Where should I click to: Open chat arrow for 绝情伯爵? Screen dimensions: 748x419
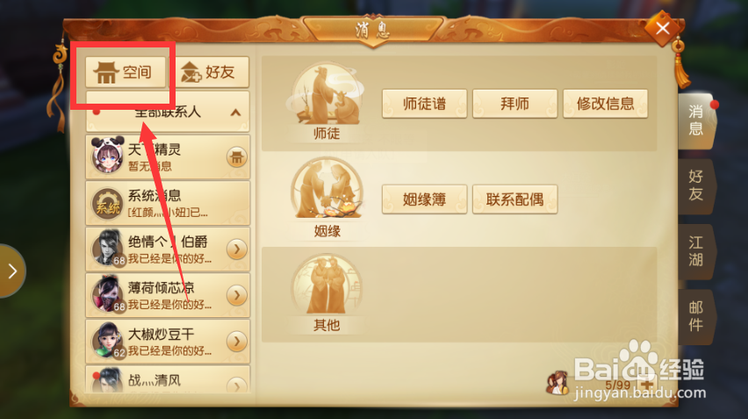tap(237, 249)
